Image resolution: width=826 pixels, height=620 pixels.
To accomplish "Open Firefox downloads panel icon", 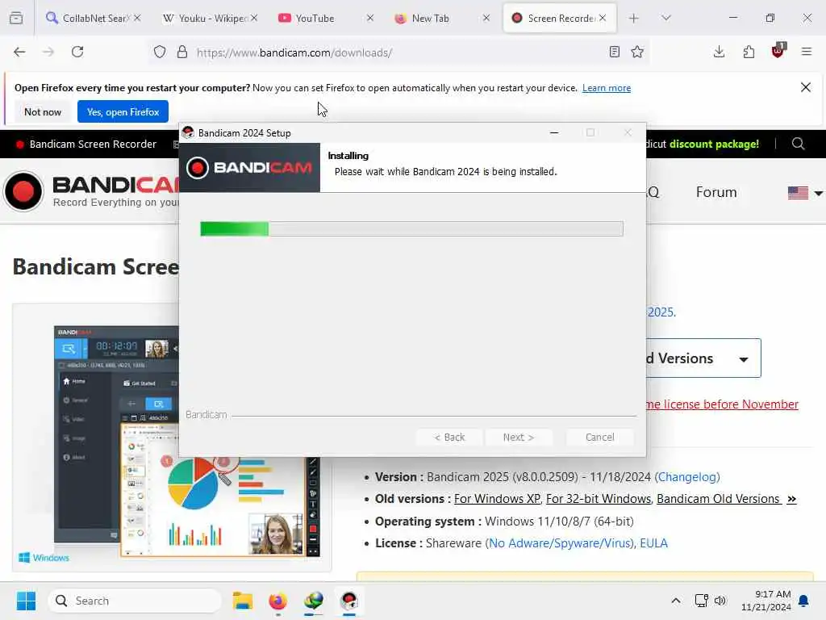I will pyautogui.click(x=719, y=52).
